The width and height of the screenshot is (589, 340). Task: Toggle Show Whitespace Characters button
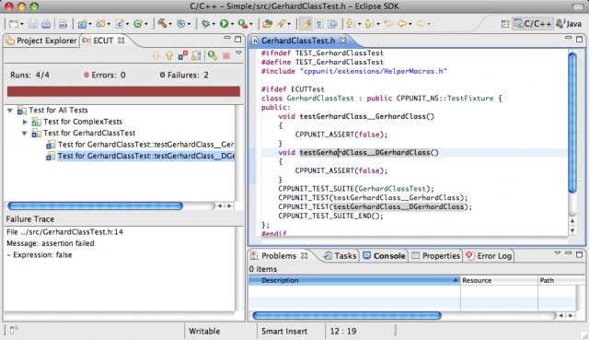click(319, 24)
